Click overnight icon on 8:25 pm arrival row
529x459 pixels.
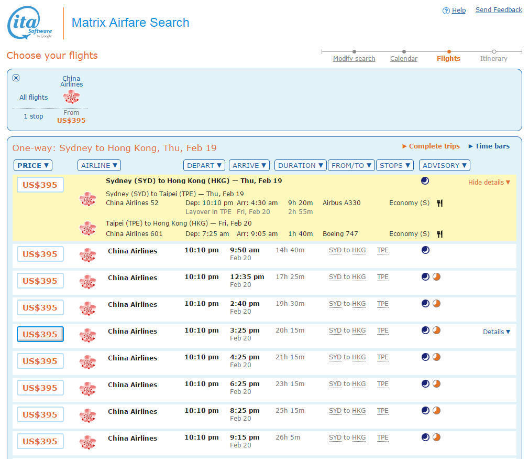(425, 410)
